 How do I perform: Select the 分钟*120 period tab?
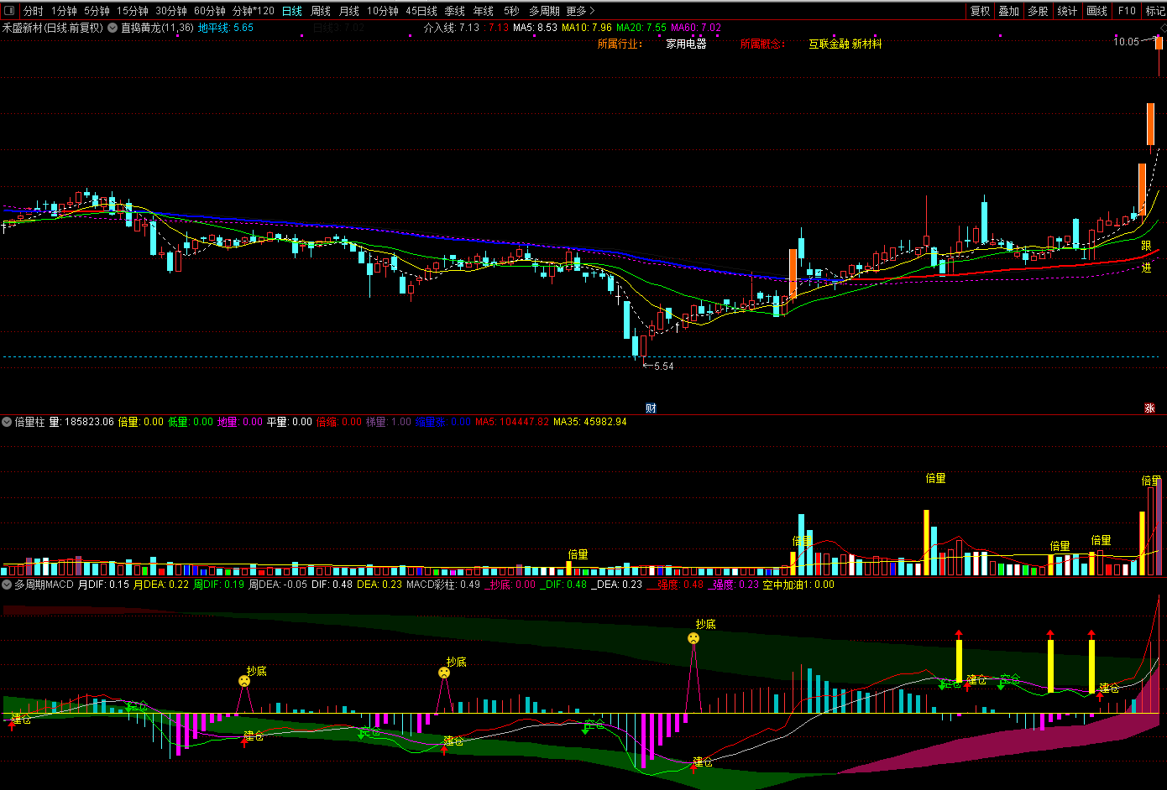point(254,11)
